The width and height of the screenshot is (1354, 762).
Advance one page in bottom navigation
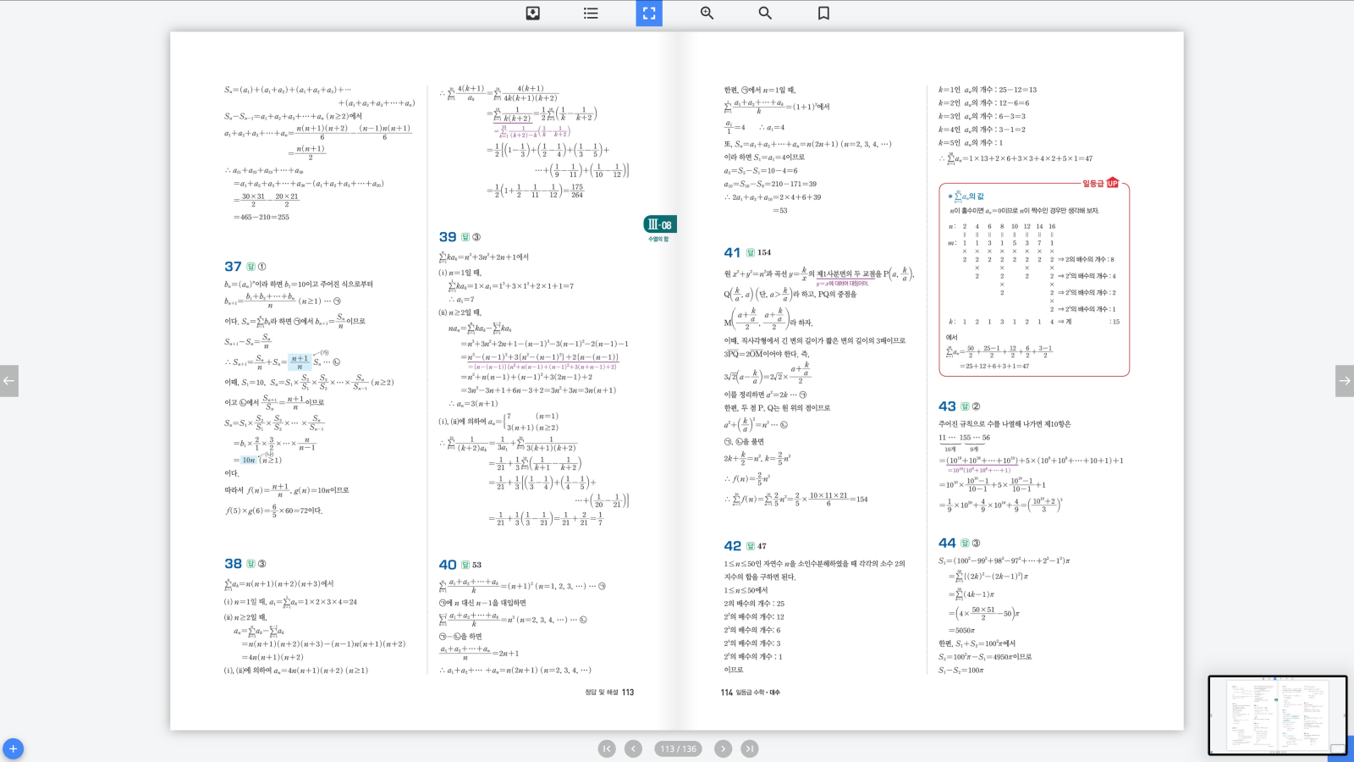pyautogui.click(x=723, y=748)
